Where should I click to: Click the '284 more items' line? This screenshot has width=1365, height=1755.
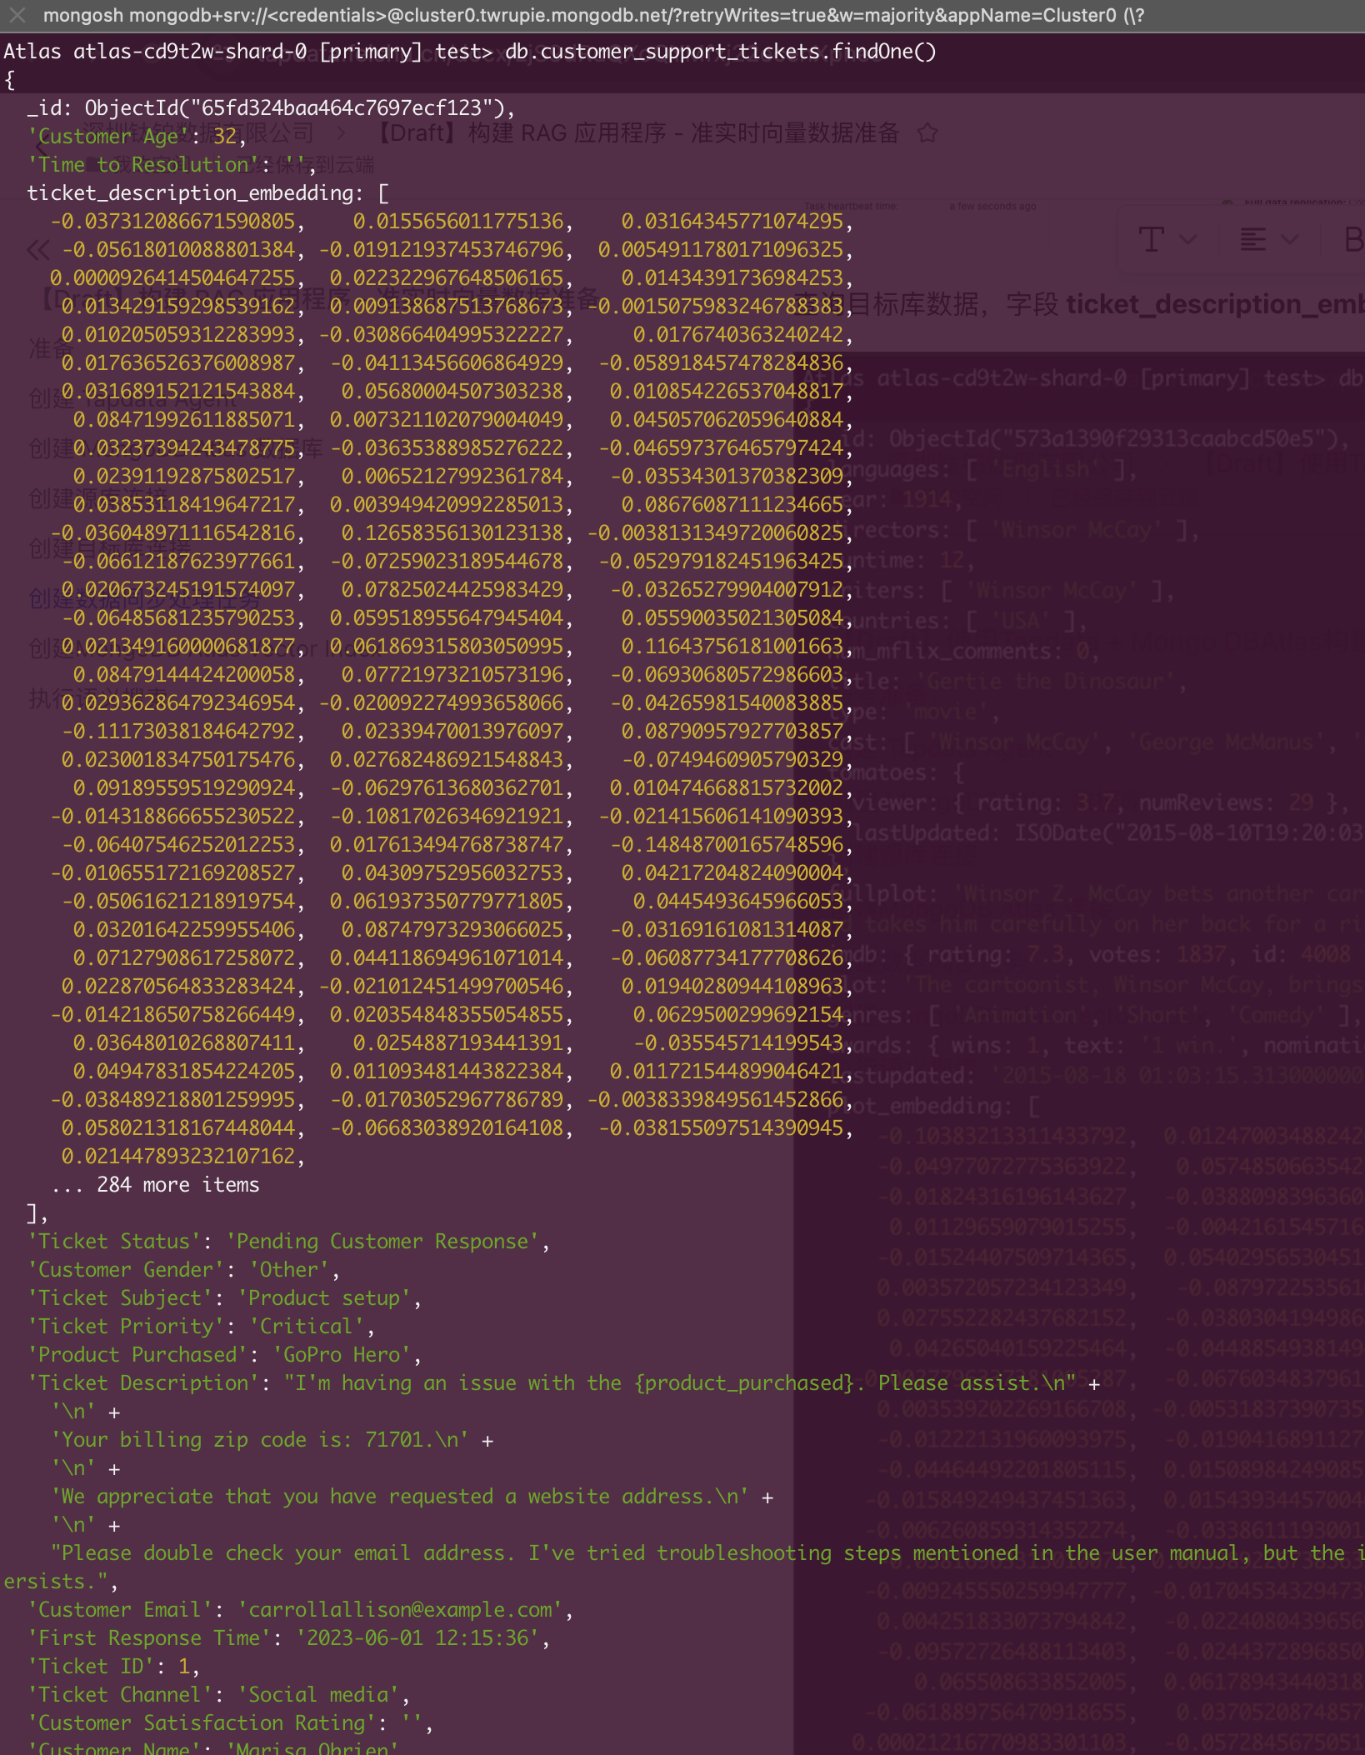click(x=155, y=1185)
